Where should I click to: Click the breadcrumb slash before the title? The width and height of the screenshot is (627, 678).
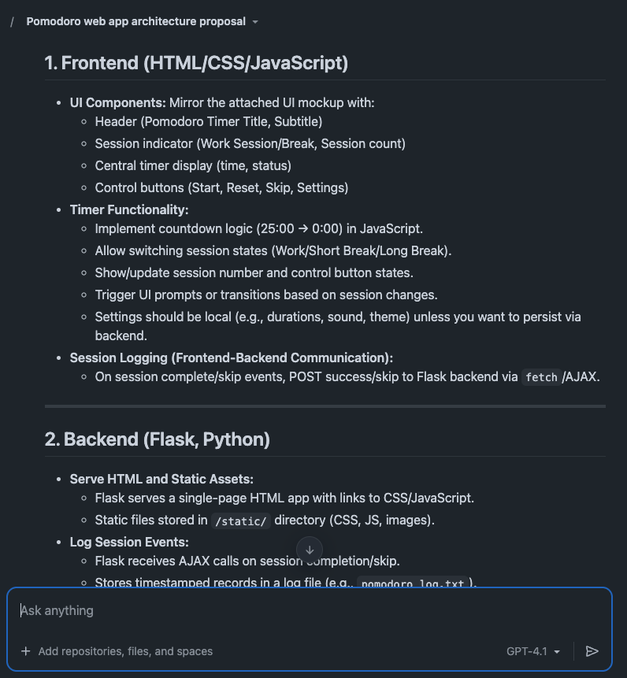12,21
